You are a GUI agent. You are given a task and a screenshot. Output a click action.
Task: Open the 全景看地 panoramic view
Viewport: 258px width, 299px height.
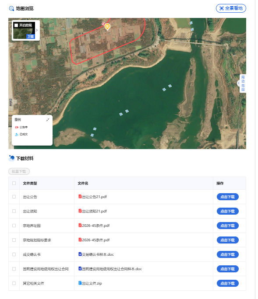pyautogui.click(x=231, y=8)
